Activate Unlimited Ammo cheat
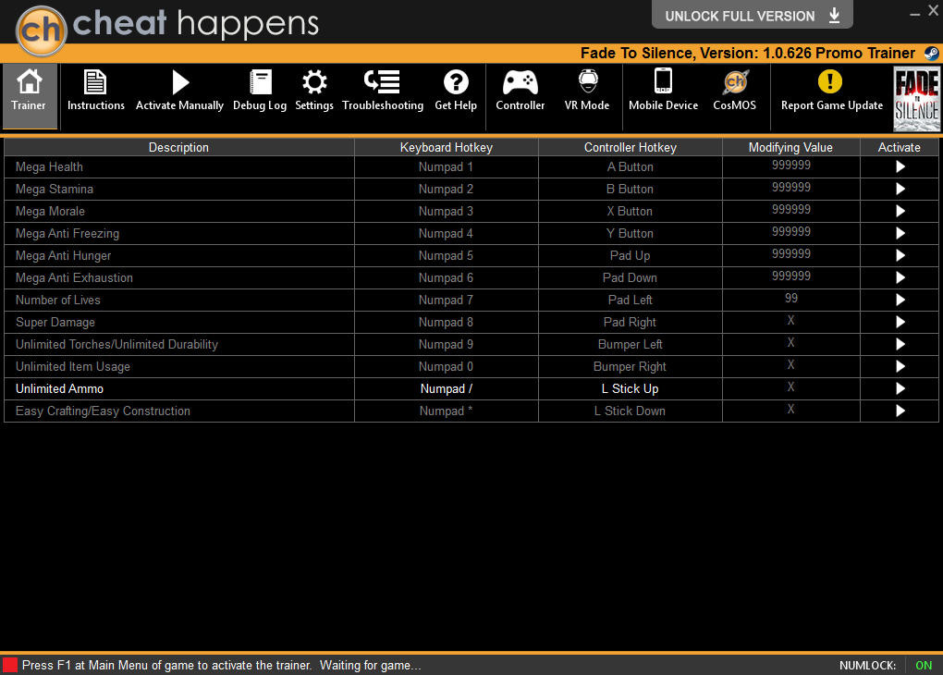The height and width of the screenshot is (675, 943). pyautogui.click(x=900, y=388)
